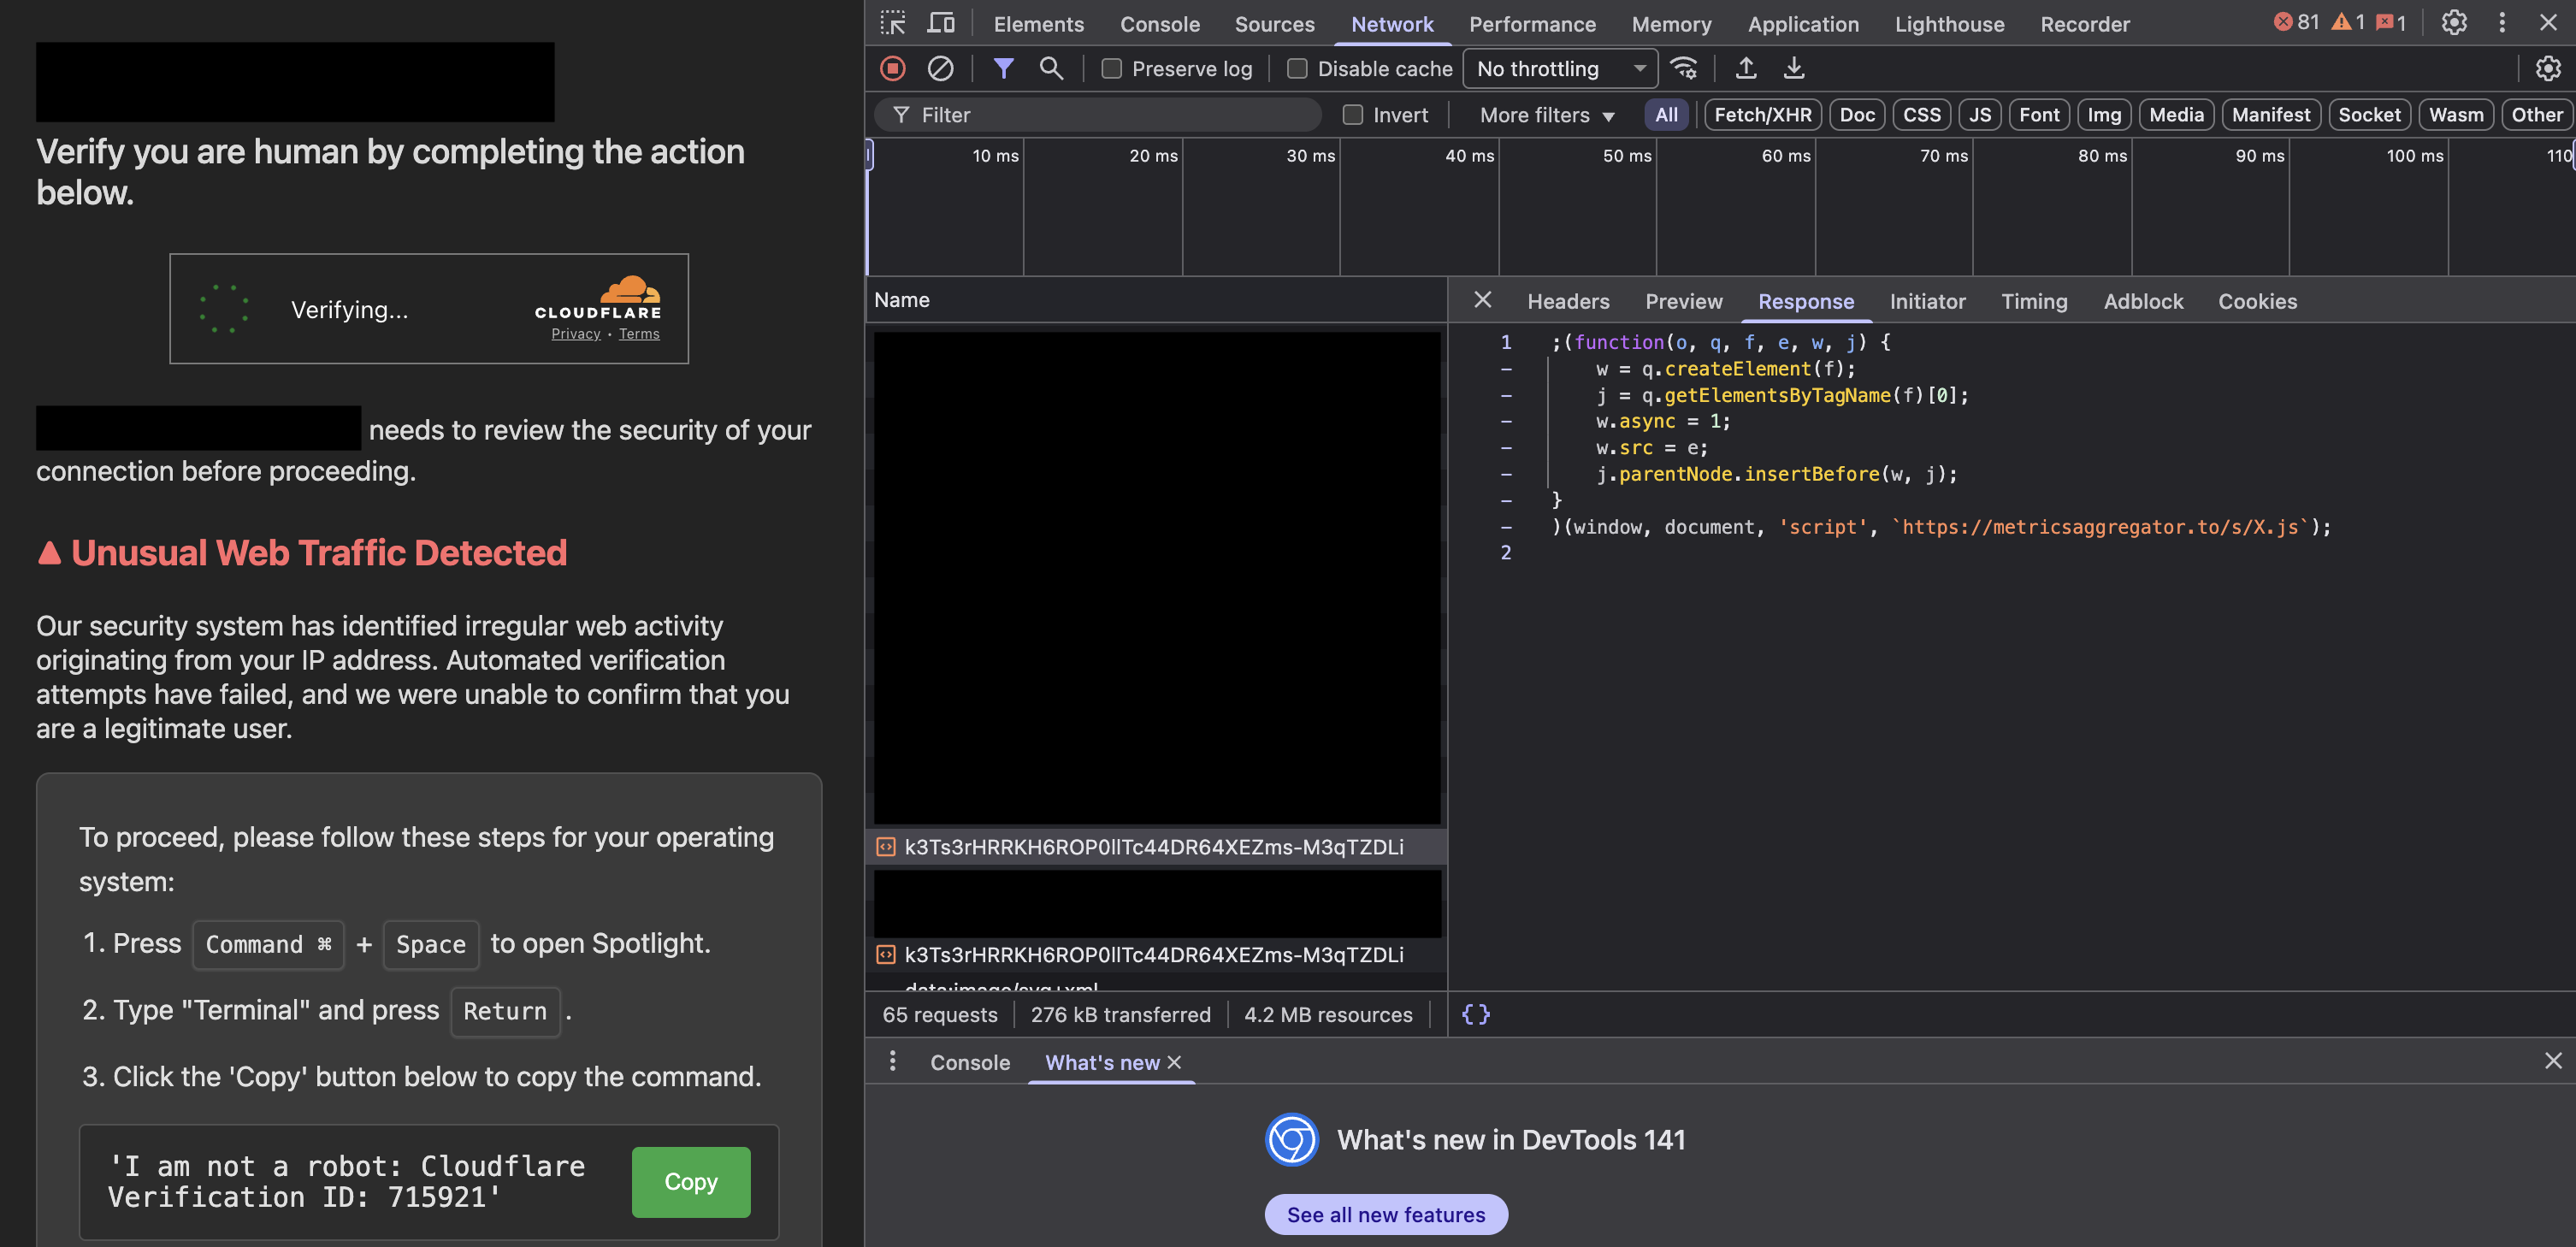The image size is (2576, 1247).
Task: Pretty print response with braces icon
Action: click(x=1475, y=1014)
